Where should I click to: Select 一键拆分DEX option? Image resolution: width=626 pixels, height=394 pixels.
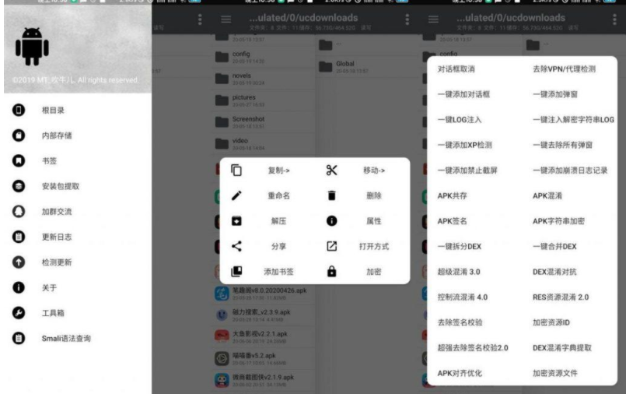[x=459, y=247]
